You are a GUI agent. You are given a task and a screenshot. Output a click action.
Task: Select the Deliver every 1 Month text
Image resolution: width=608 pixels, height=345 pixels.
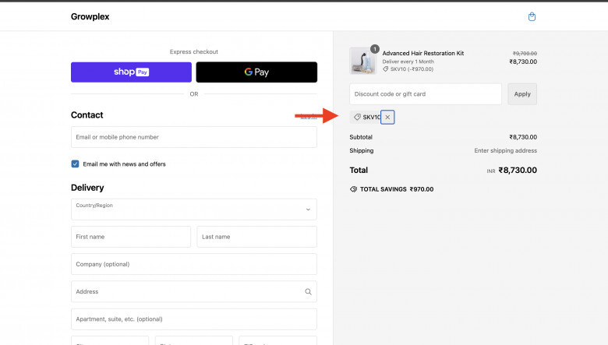(x=408, y=62)
